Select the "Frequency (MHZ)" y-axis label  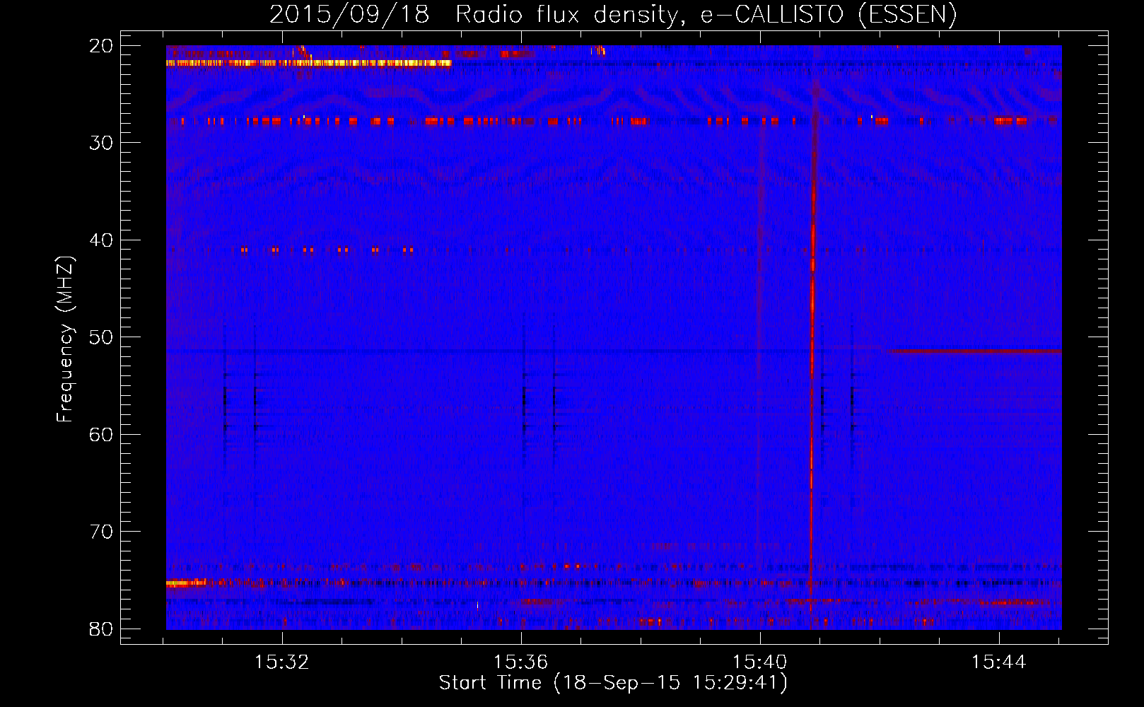click(x=65, y=339)
